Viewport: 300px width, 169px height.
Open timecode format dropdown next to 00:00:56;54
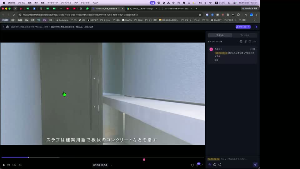(111, 165)
